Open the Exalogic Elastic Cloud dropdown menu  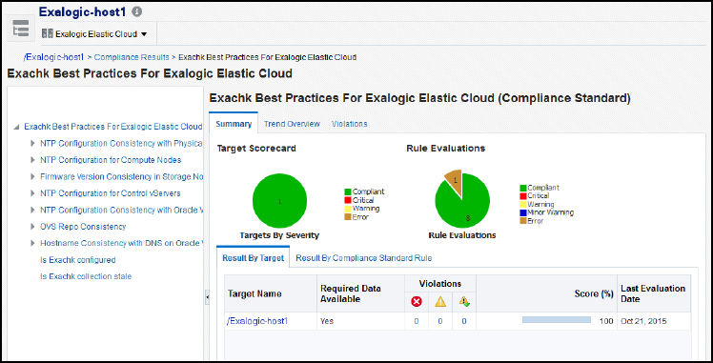(x=144, y=34)
